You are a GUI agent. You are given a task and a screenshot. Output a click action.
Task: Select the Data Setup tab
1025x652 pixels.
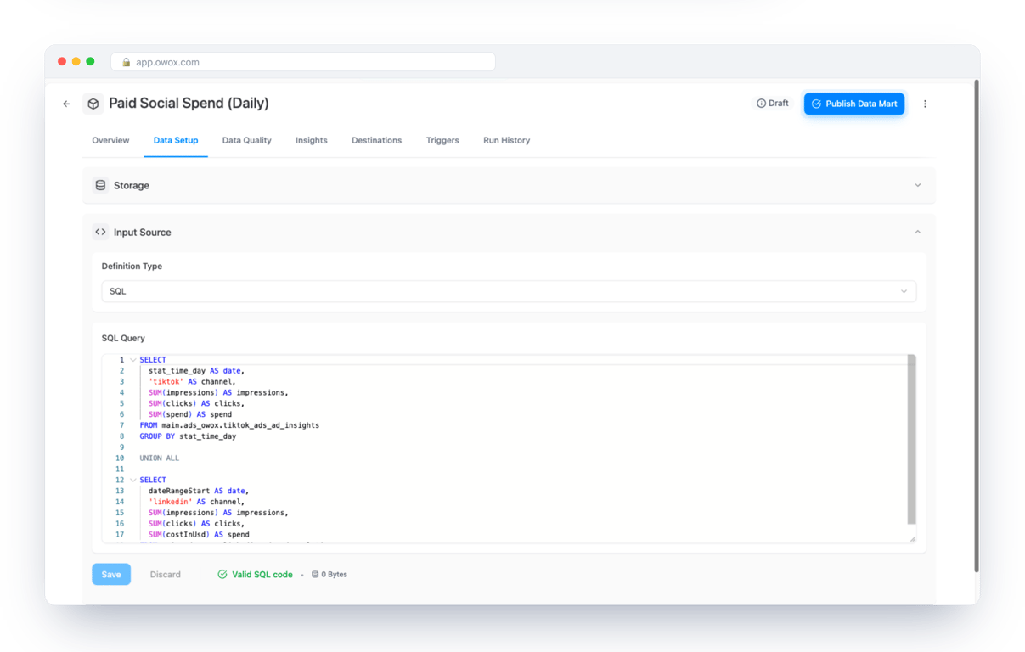click(x=176, y=140)
